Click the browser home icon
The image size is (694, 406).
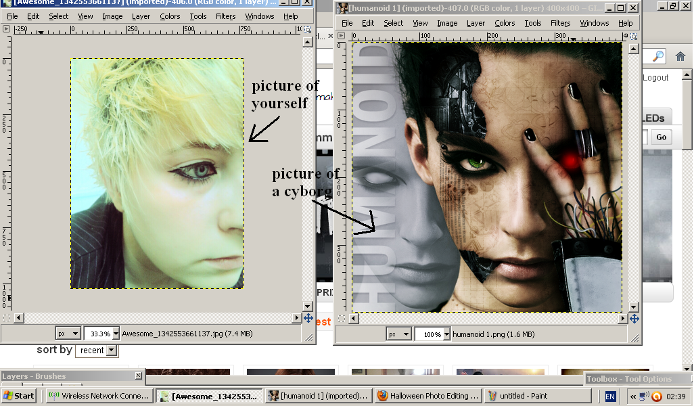[x=680, y=56]
